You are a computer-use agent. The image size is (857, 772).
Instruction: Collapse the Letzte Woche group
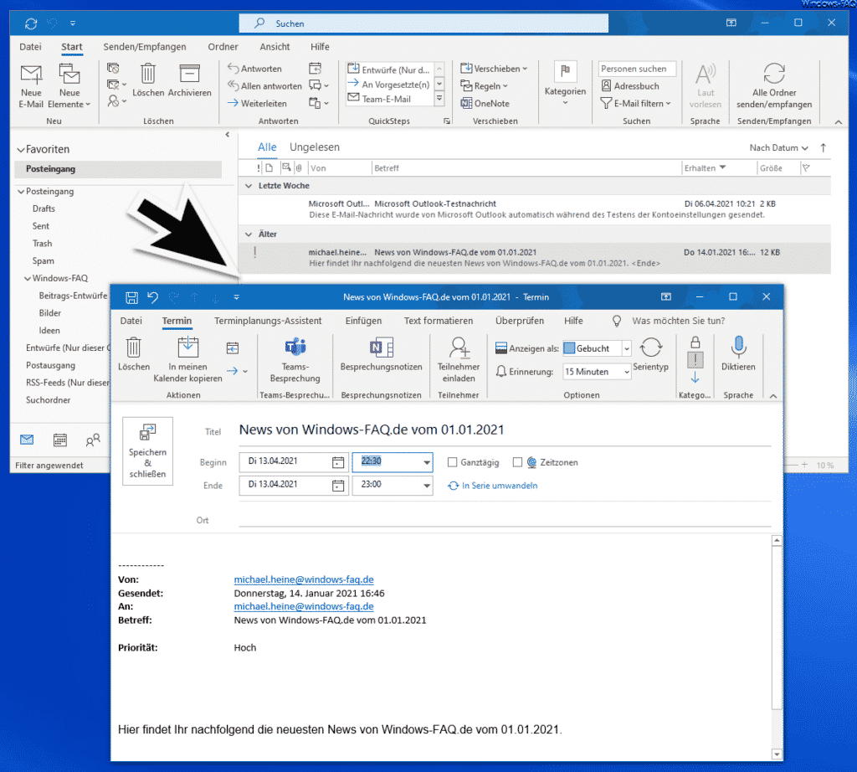(x=249, y=186)
